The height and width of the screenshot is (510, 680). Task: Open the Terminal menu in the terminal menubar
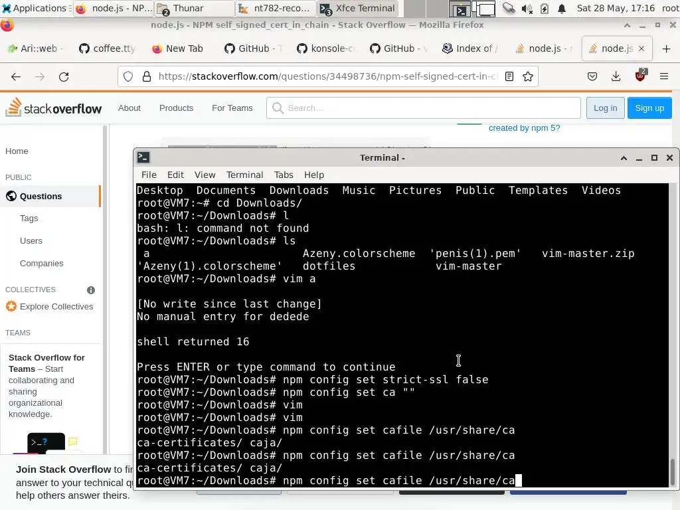(244, 175)
